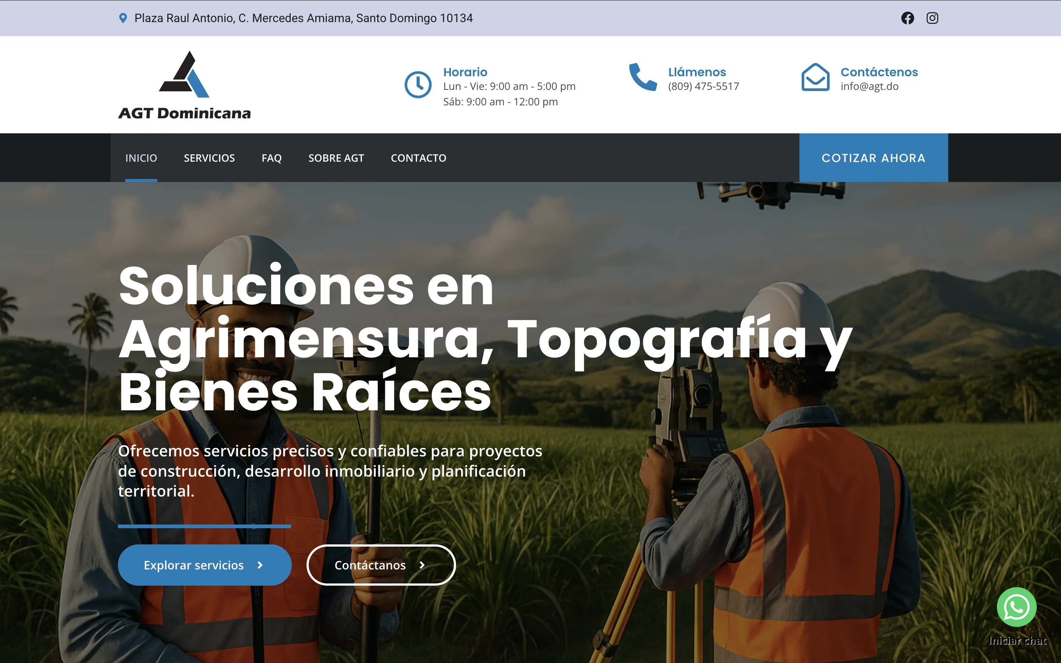Open the Instagram profile icon
Viewport: 1061px width, 663px height.
click(x=932, y=18)
